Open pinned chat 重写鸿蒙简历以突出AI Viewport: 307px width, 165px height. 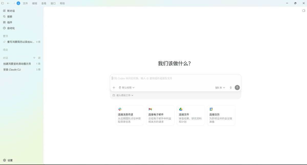click(x=22, y=42)
